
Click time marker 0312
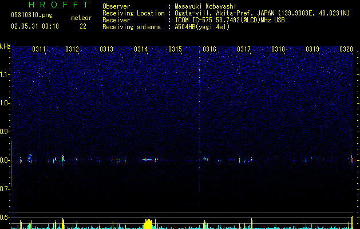click(x=72, y=49)
